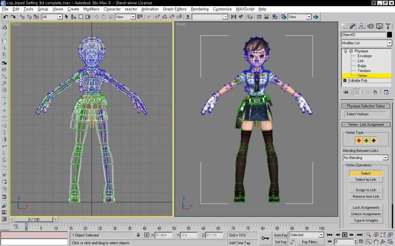Click the time slider showing 0 / 100

(34, 219)
